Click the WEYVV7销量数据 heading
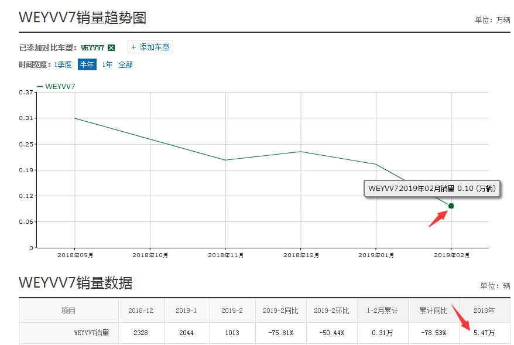Viewport: 514px width, 345px height. [x=76, y=283]
